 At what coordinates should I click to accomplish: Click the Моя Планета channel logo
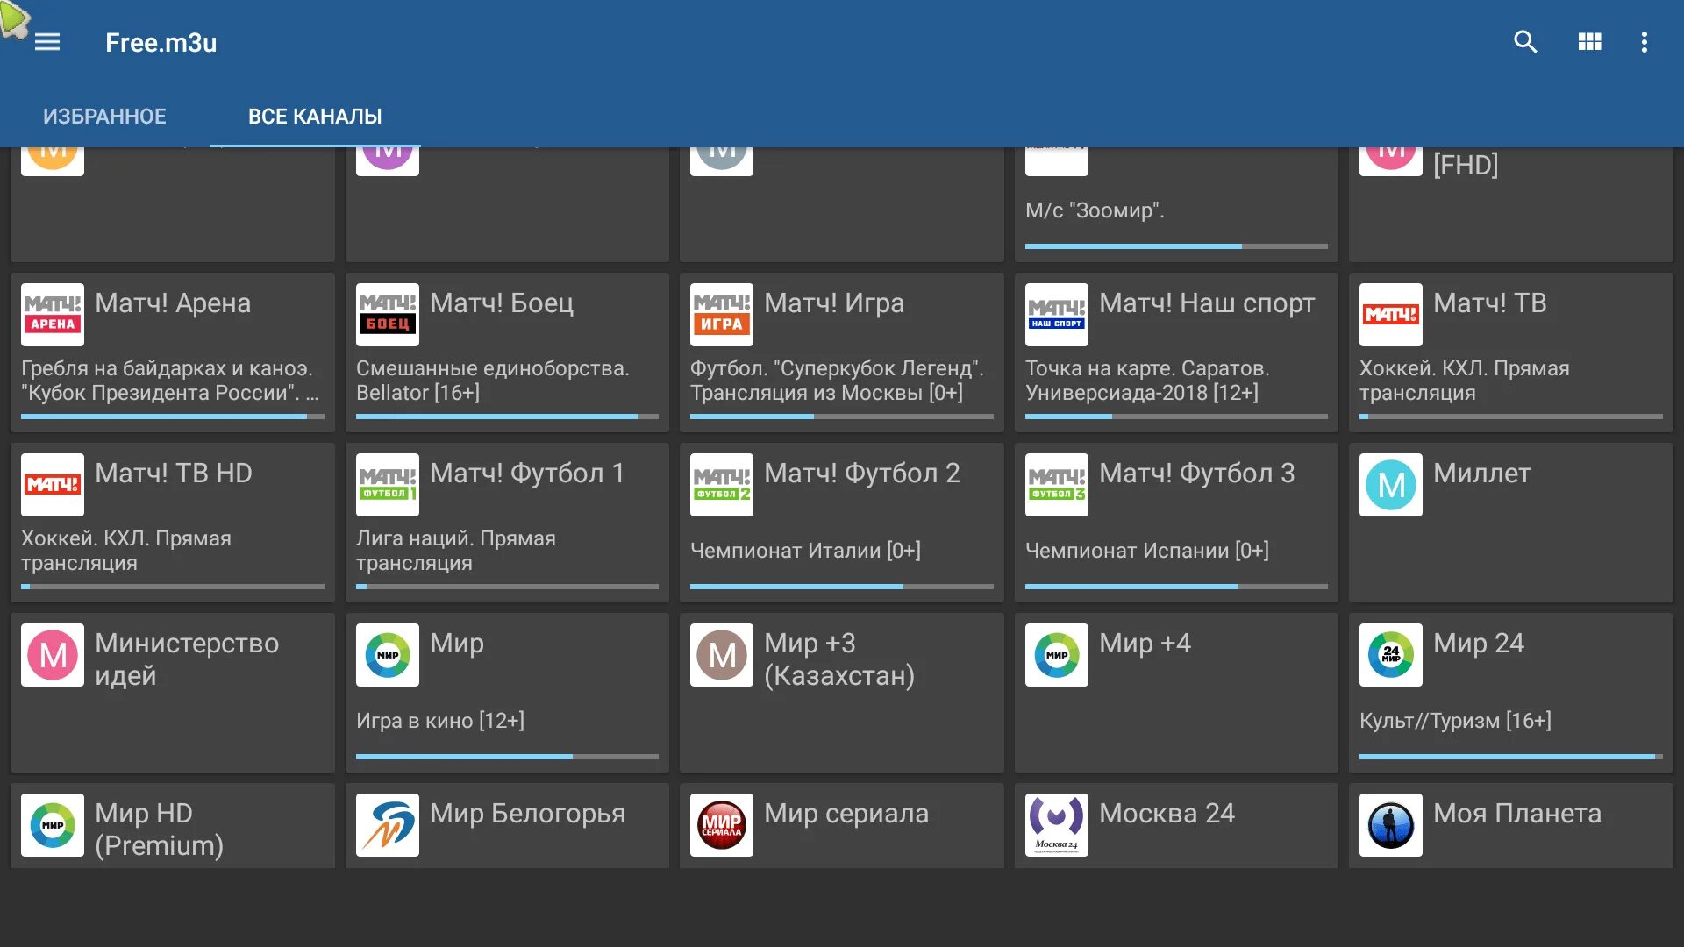1391,825
